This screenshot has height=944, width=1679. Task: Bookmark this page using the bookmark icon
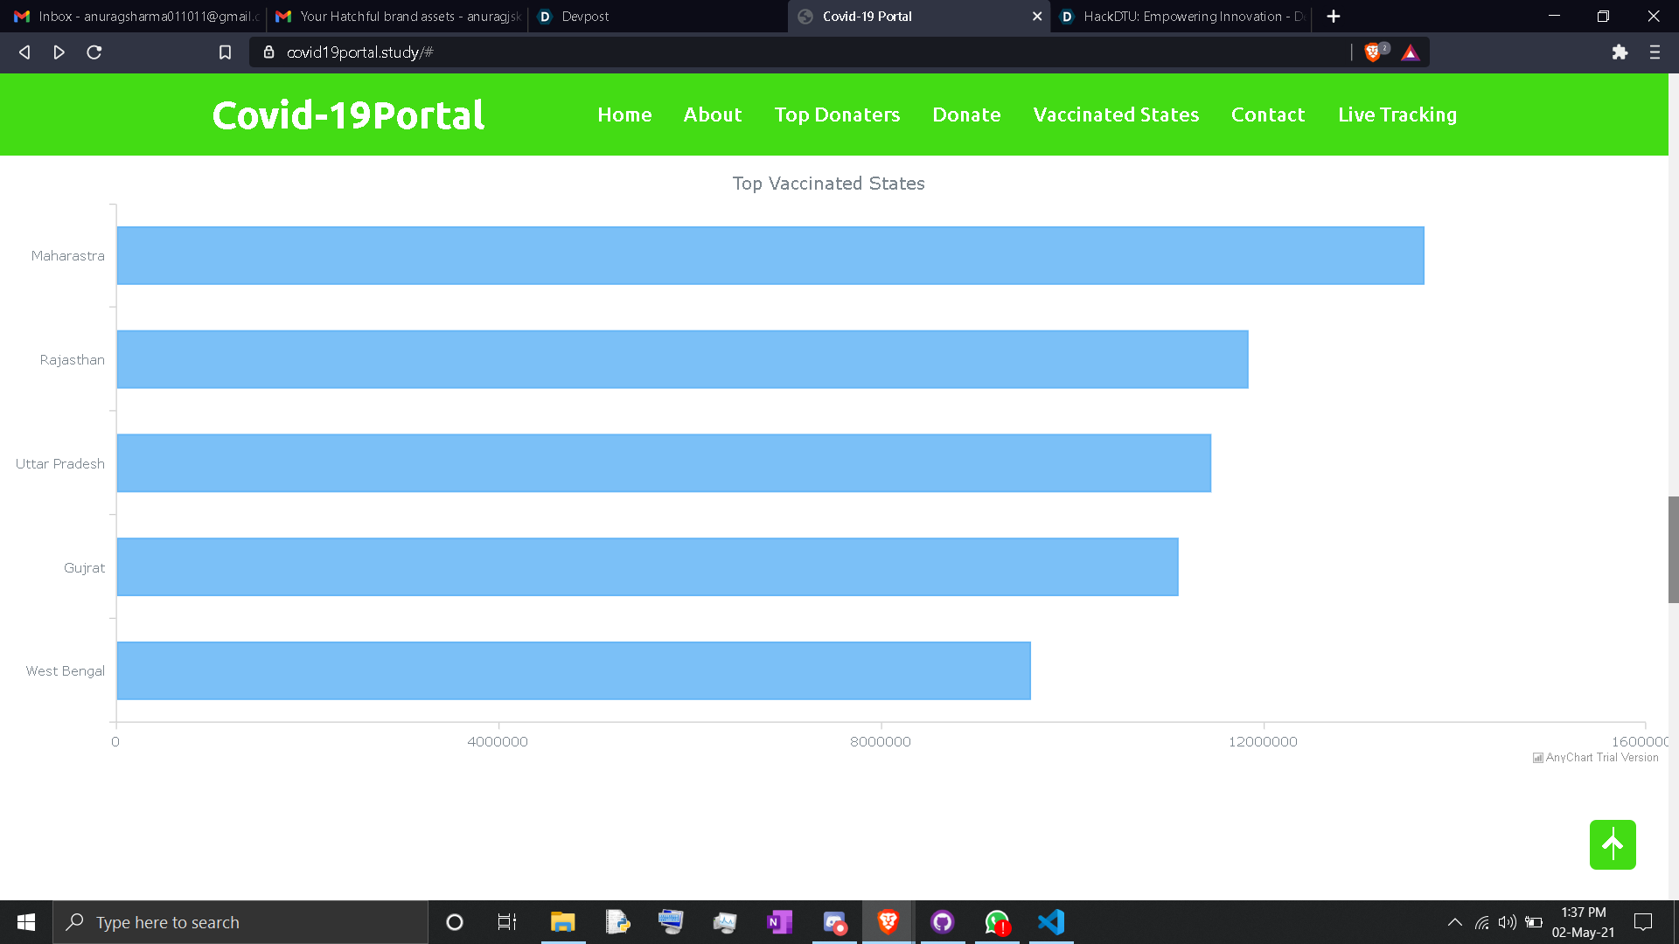225,52
